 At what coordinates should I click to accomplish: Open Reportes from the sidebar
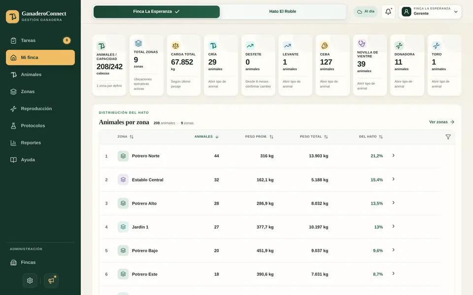click(x=40, y=143)
